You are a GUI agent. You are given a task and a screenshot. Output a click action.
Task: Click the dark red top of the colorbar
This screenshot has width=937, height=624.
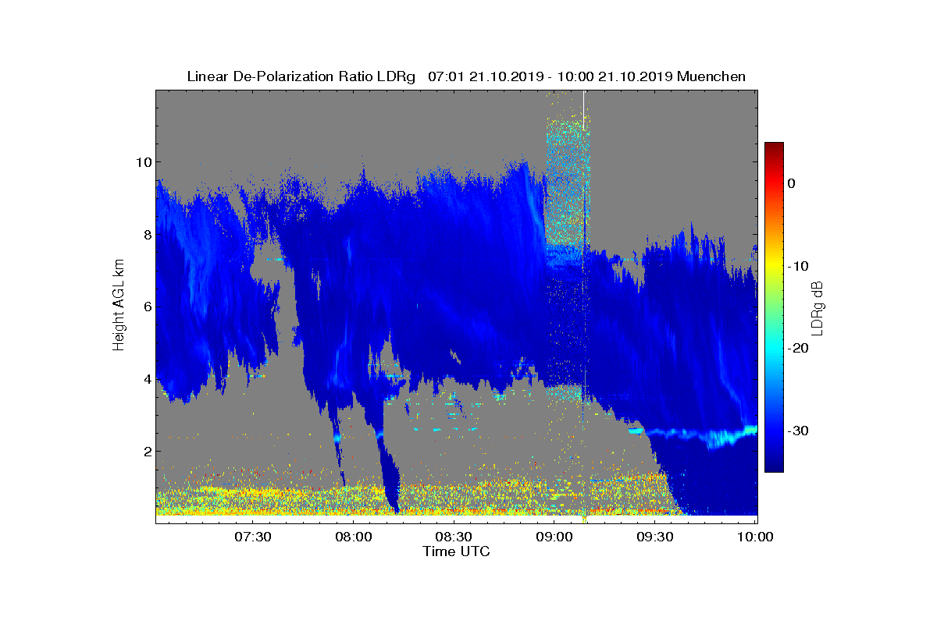pyautogui.click(x=774, y=148)
